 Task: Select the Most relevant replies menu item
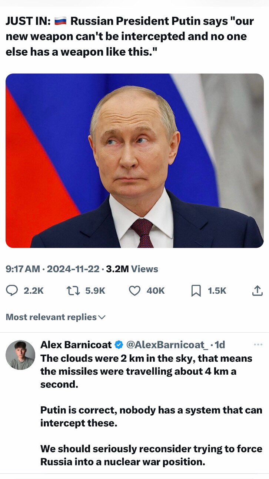55,317
